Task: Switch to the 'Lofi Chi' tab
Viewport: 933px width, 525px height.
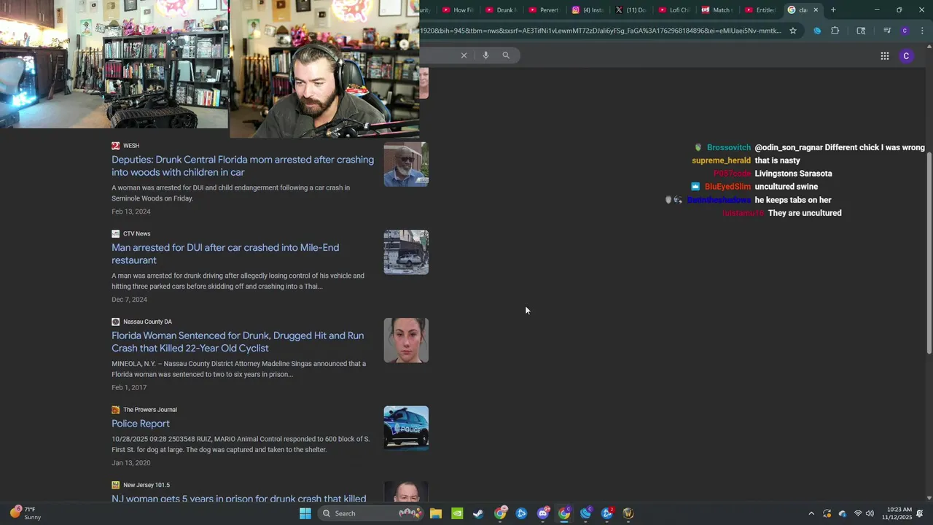Action: 674,9
